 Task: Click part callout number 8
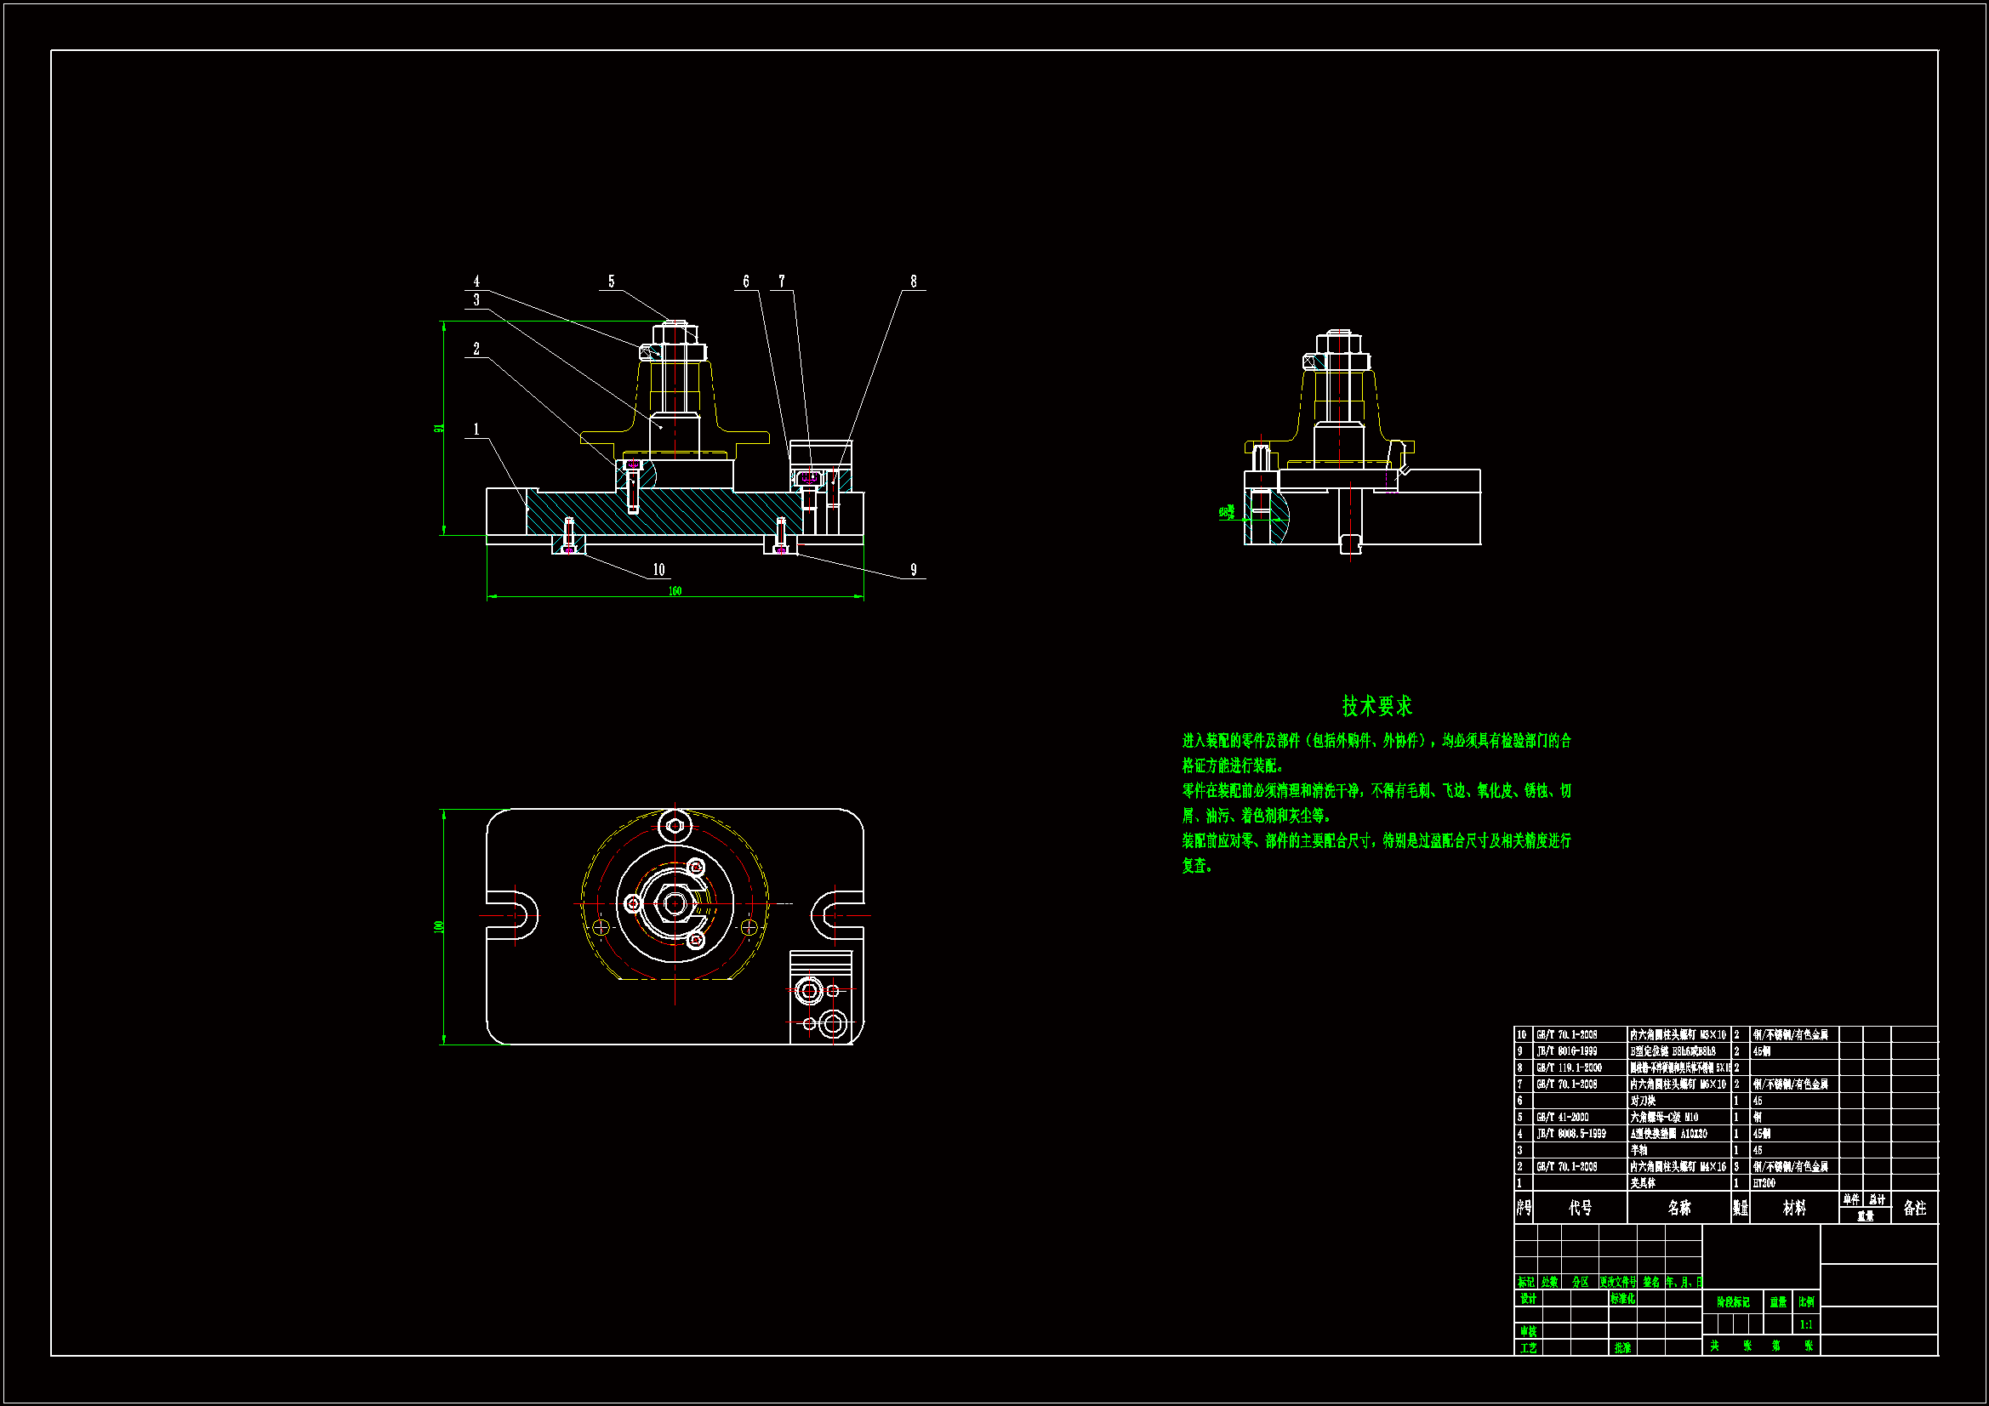[x=913, y=282]
